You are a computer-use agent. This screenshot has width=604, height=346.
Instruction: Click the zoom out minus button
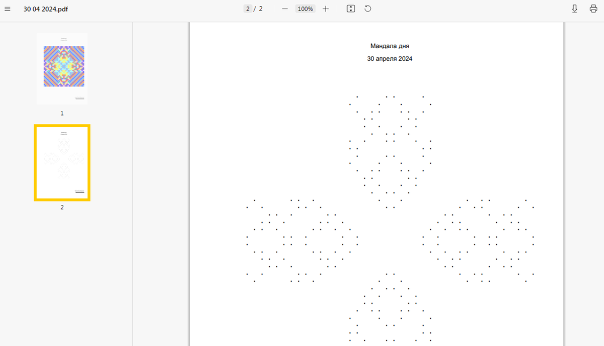click(285, 9)
